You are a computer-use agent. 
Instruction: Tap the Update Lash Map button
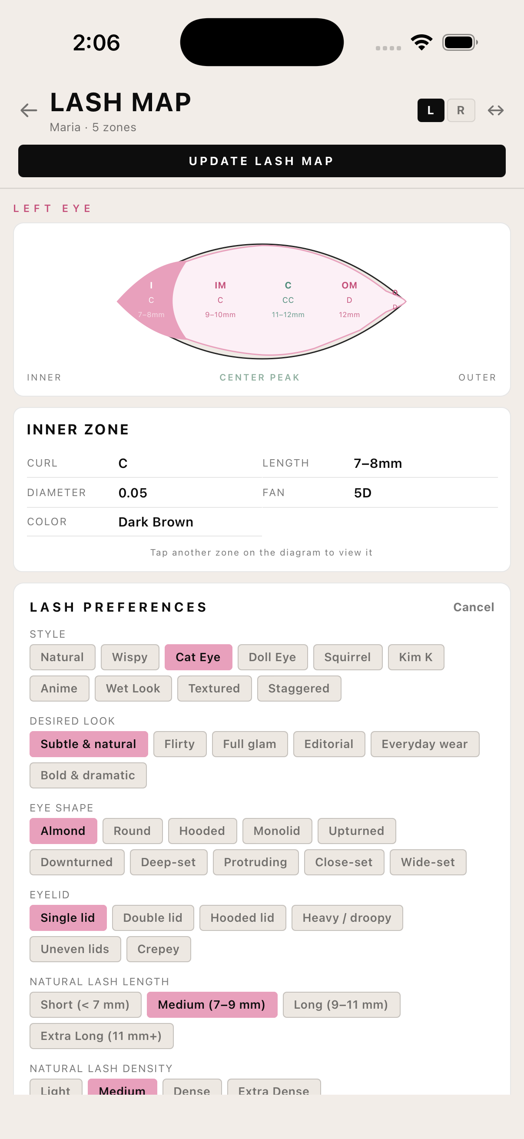(262, 161)
